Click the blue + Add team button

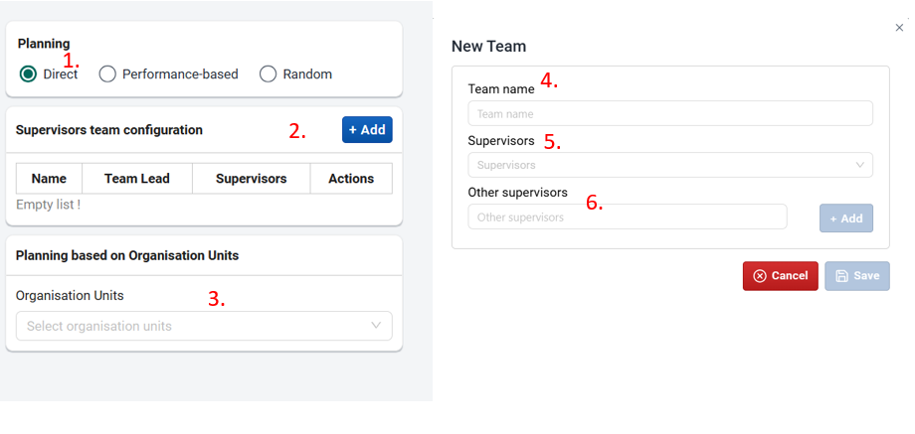(x=367, y=130)
